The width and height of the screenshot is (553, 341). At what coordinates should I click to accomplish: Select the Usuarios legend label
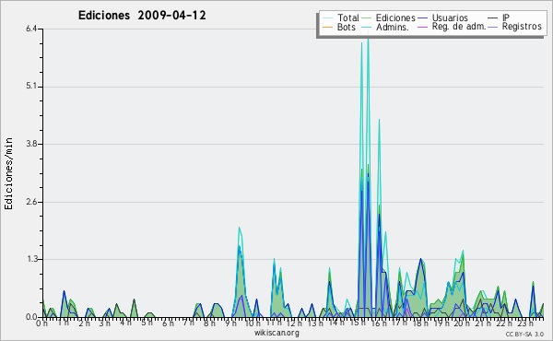click(450, 18)
